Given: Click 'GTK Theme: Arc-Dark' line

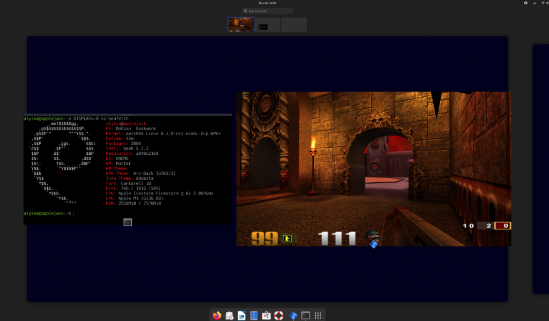Looking at the screenshot, I should [x=141, y=173].
